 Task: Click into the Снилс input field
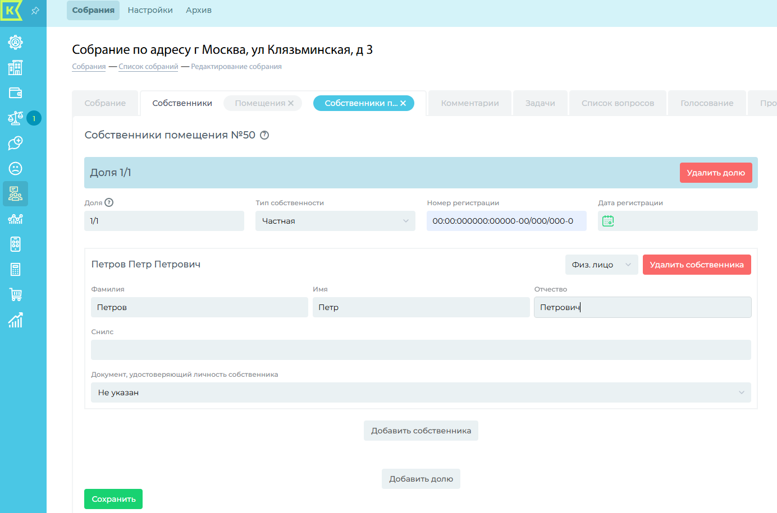(x=421, y=350)
